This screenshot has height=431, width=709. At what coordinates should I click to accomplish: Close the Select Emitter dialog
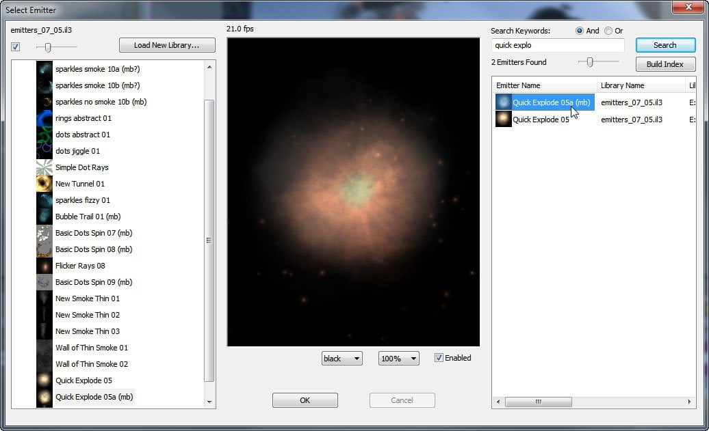point(688,7)
